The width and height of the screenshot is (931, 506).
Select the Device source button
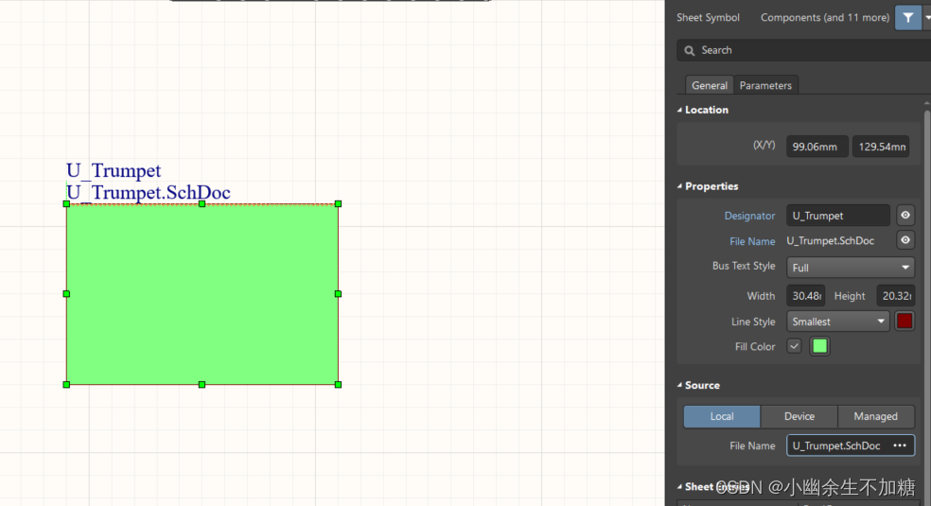[799, 416]
